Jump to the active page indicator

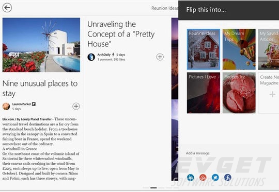(x=153, y=188)
